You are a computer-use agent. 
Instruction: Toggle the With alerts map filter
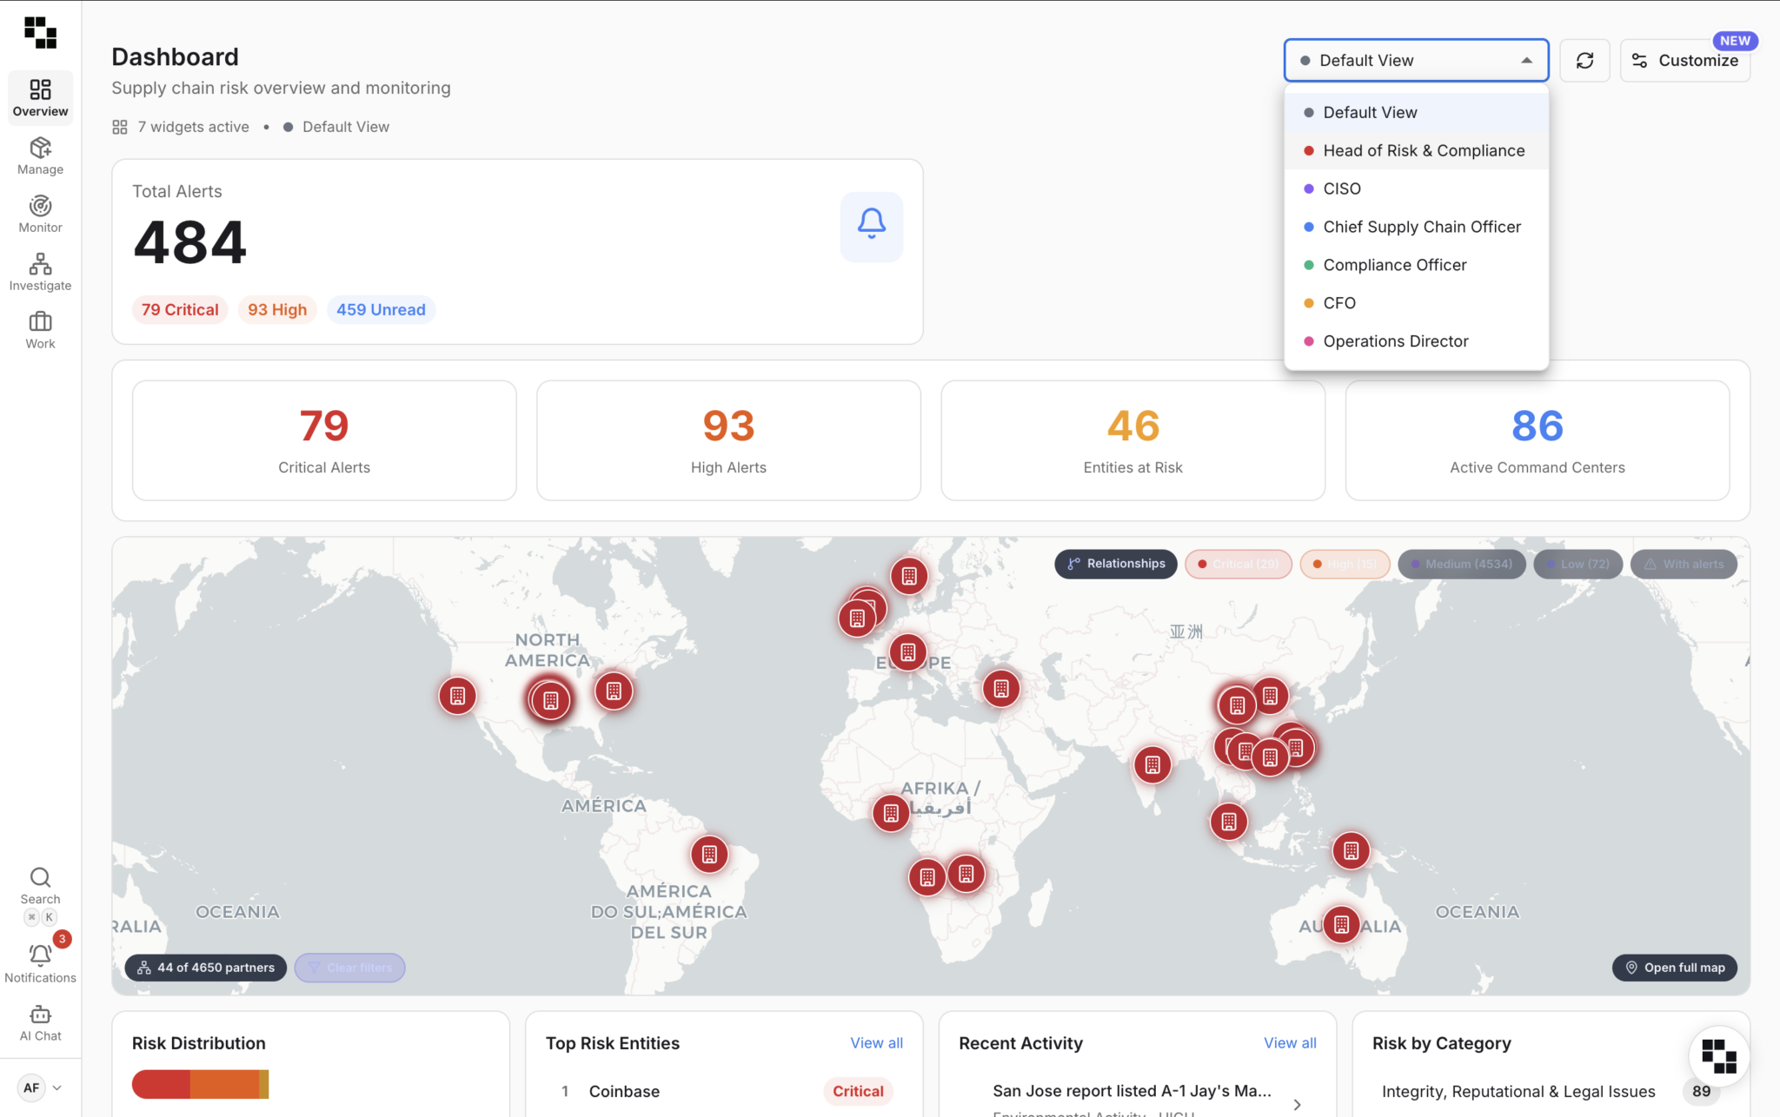pyautogui.click(x=1684, y=564)
